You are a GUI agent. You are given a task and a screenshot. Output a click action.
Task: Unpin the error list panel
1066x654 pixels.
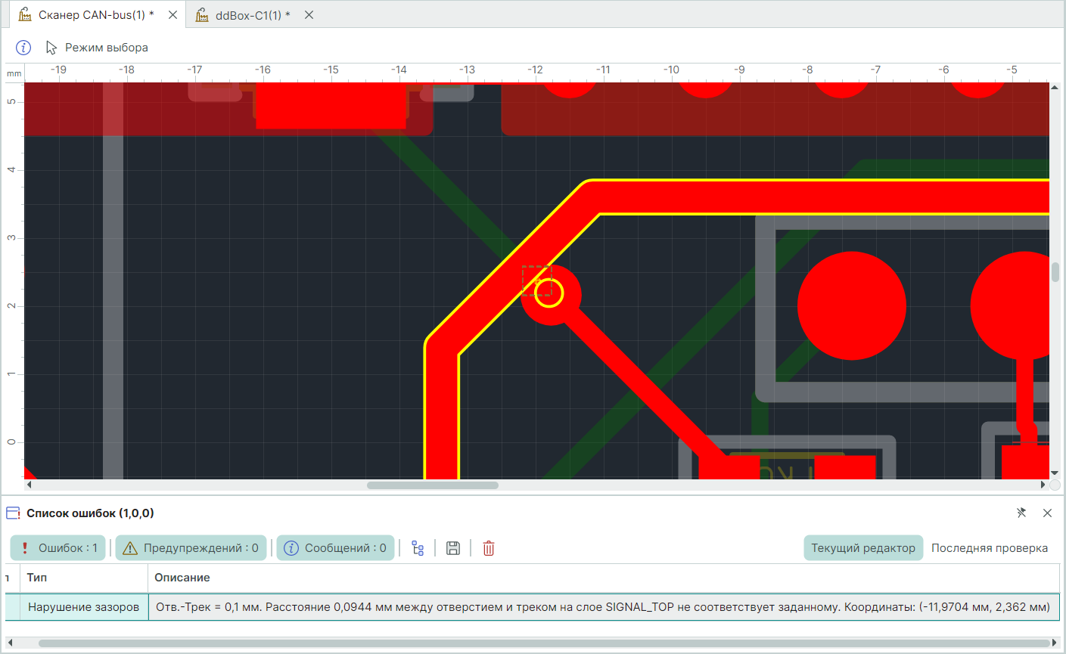coord(1021,513)
